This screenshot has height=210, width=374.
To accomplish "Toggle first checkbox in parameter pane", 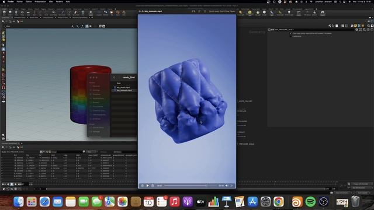I will pyautogui.click(x=290, y=33).
